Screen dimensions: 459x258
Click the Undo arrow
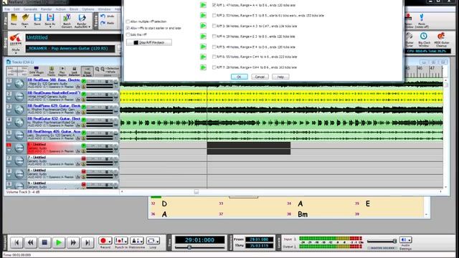click(103, 16)
